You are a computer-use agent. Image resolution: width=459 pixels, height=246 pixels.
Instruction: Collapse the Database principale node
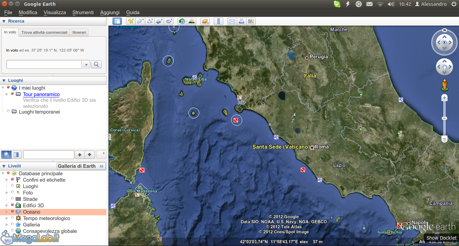coord(3,173)
